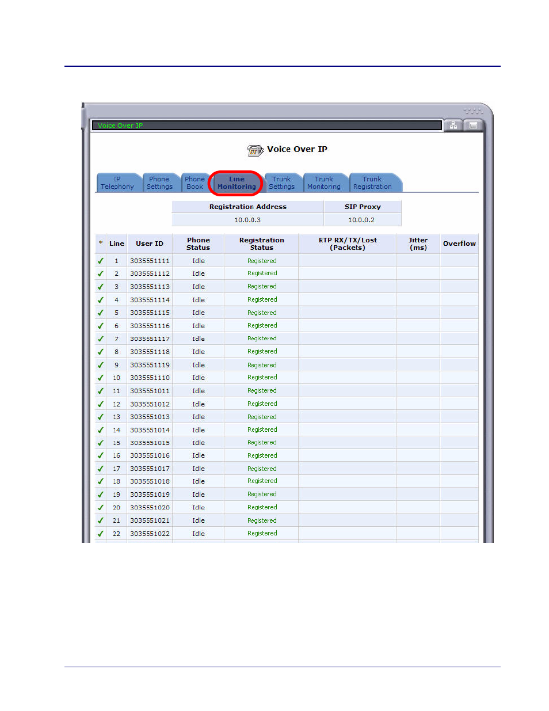This screenshot has width=549, height=711.
Task: Click the green check mark for line 12
Action: click(x=101, y=404)
